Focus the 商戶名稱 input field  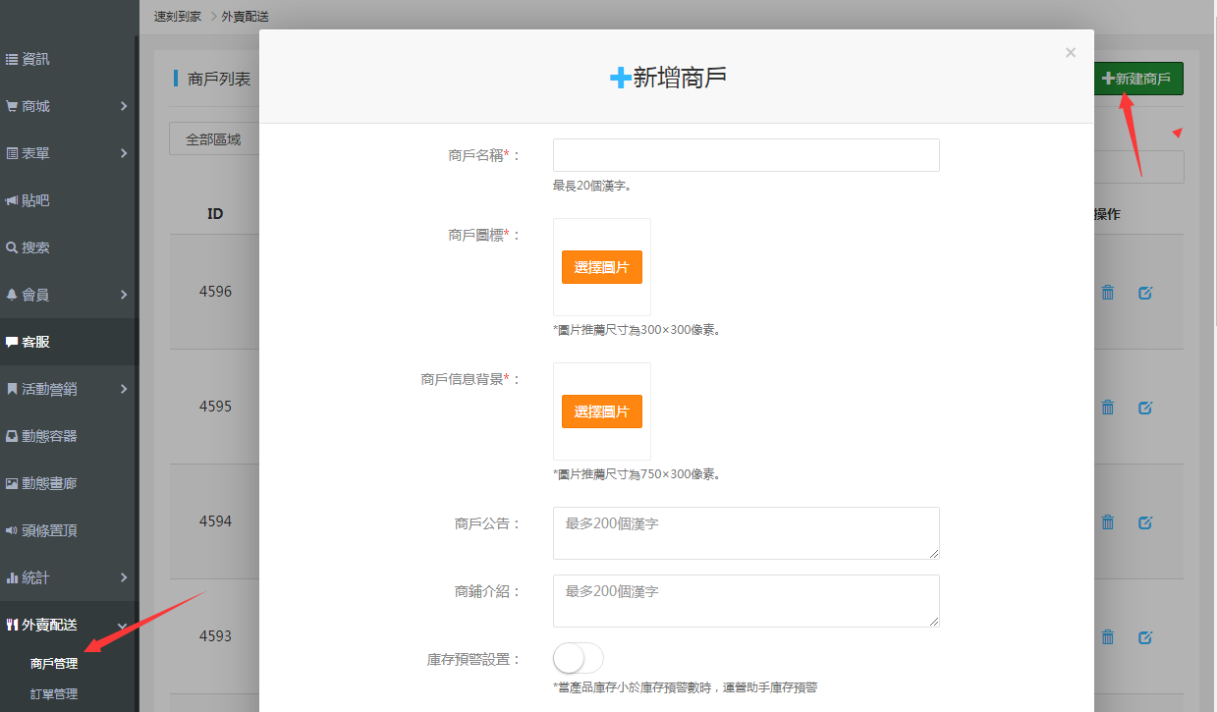coord(747,155)
